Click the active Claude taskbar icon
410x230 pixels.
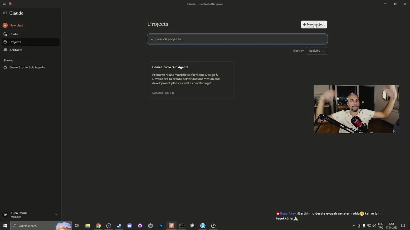point(171,226)
